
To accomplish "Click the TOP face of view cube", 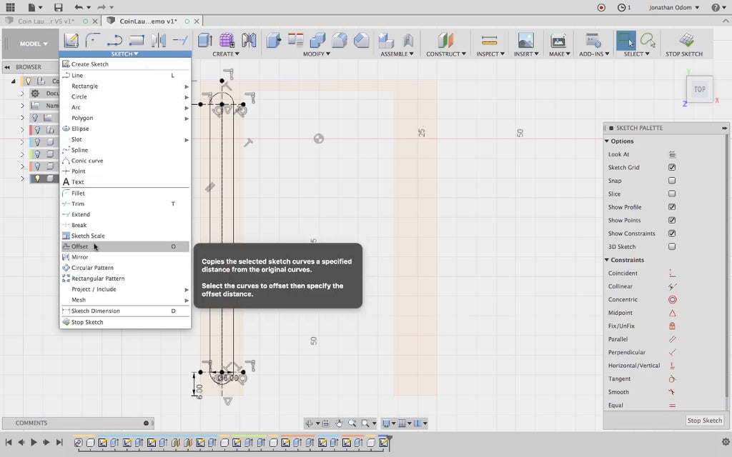I will click(x=699, y=89).
